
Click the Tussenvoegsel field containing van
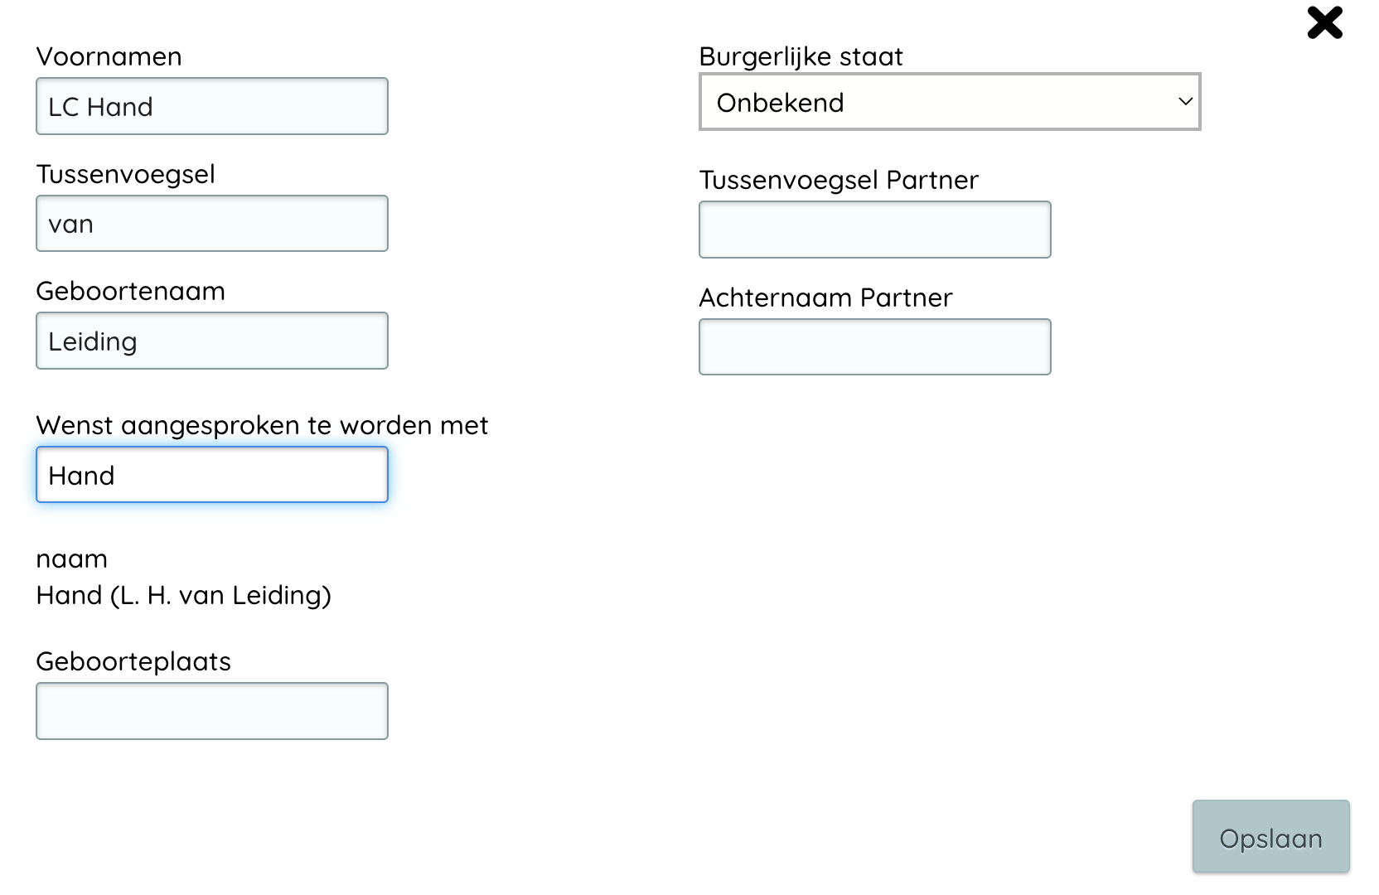point(212,224)
